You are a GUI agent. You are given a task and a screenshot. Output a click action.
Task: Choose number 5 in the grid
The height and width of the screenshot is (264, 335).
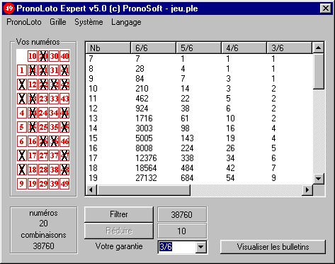[22, 127]
